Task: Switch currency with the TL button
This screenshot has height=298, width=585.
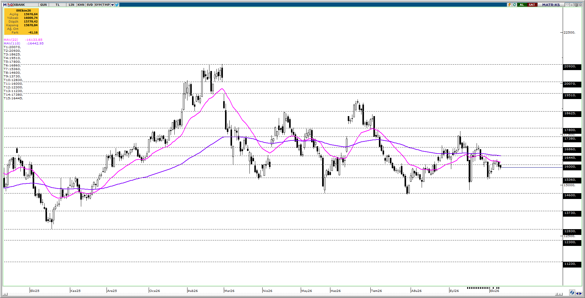Action: coord(58,5)
